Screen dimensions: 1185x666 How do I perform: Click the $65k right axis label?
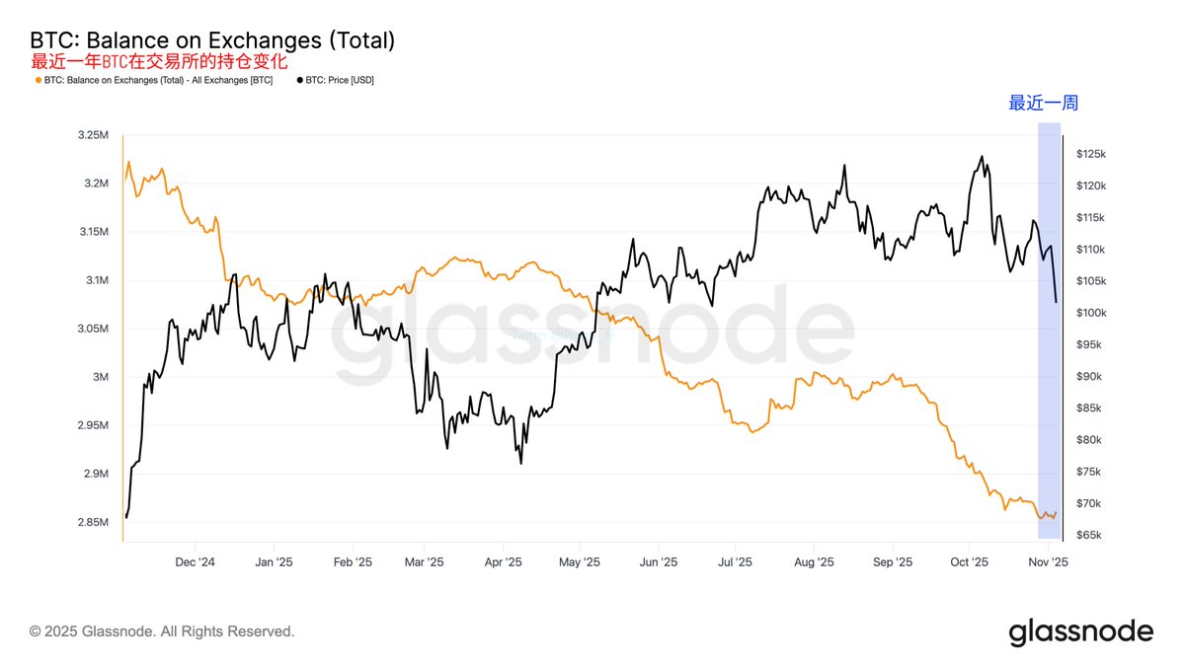click(x=1090, y=535)
